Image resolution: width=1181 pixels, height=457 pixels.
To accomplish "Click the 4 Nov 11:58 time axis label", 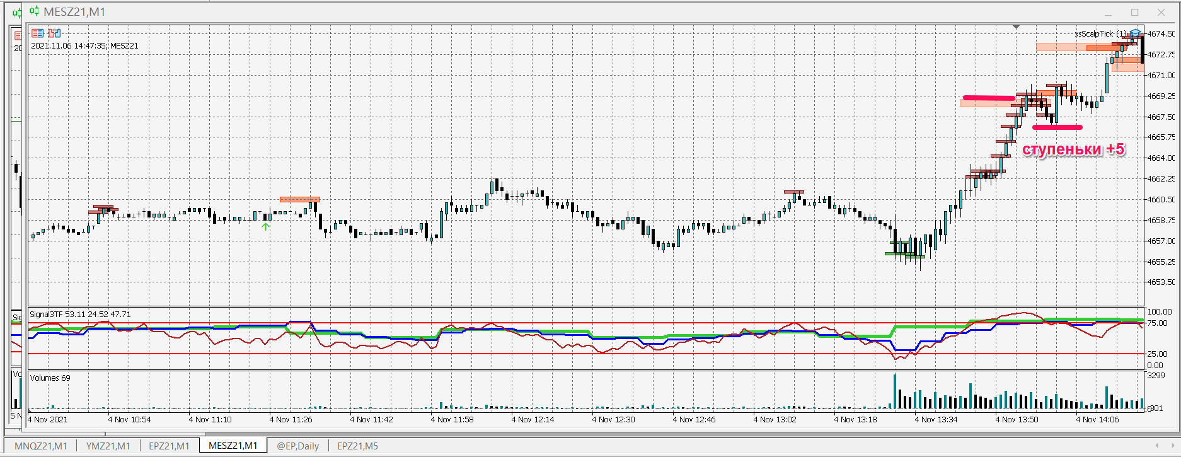I will tap(452, 419).
